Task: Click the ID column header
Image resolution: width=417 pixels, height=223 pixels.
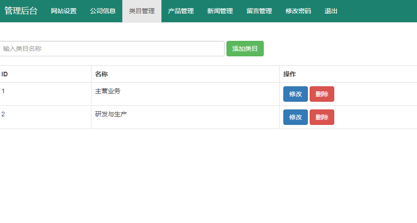Action: 45,74
